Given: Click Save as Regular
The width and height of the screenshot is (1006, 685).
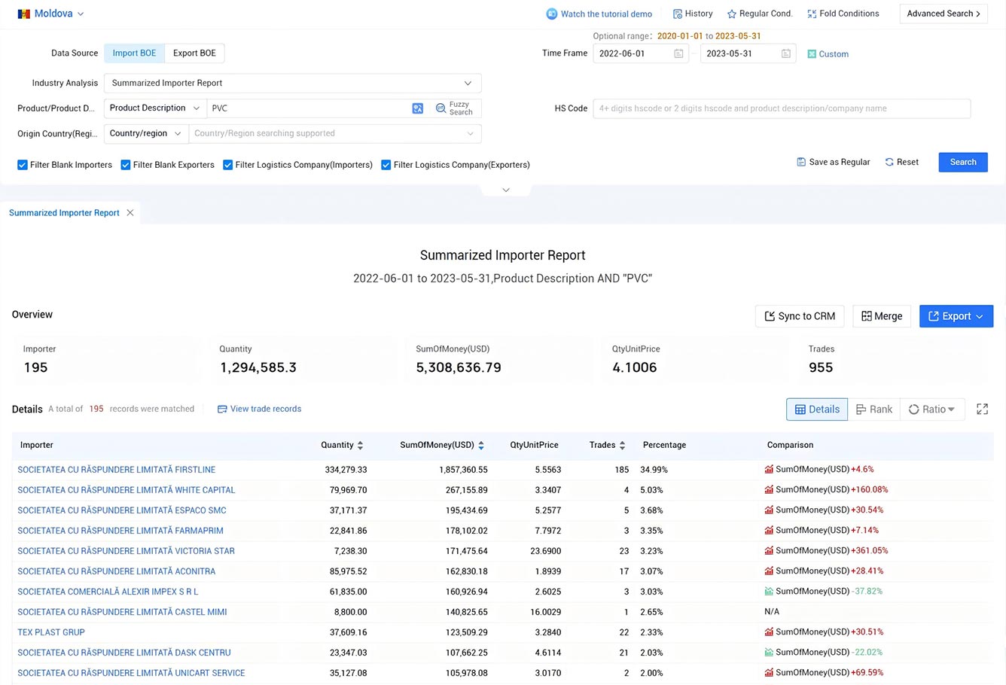Looking at the screenshot, I should pyautogui.click(x=833, y=162).
